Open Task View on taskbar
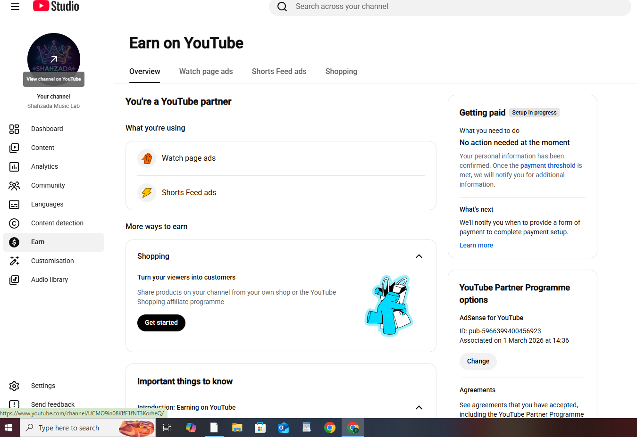Screen dimensions: 637x437 pyautogui.click(x=167, y=428)
